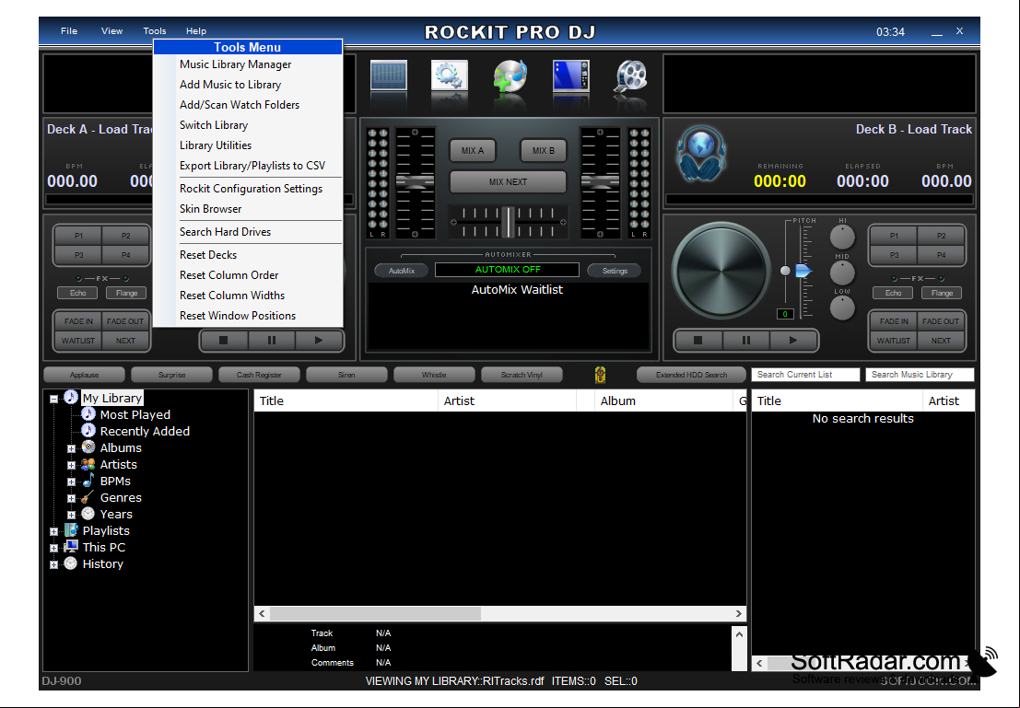Open the File menu
Screen dimensions: 1020x708
(x=69, y=30)
